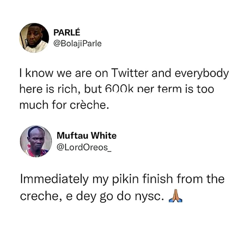Image resolution: width=249 pixels, height=249 pixels.
Task: Open Muftau White's profile picture
Action: tap(36, 141)
